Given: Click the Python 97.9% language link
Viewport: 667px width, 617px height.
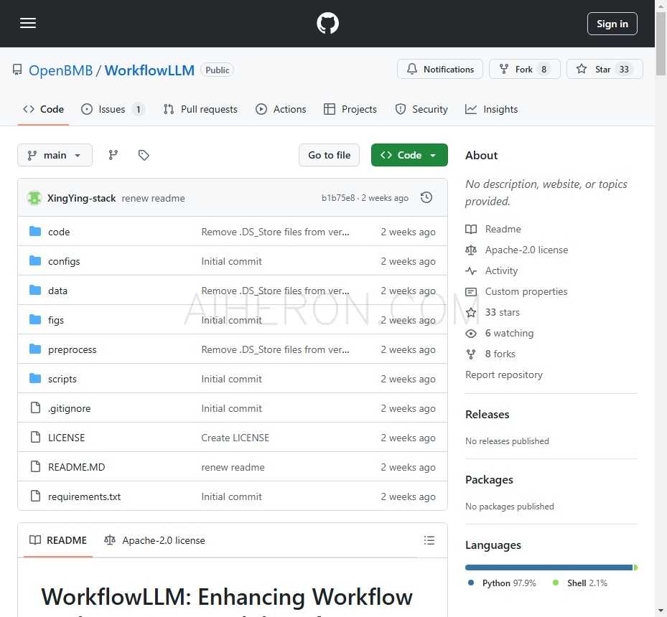Looking at the screenshot, I should (x=502, y=583).
